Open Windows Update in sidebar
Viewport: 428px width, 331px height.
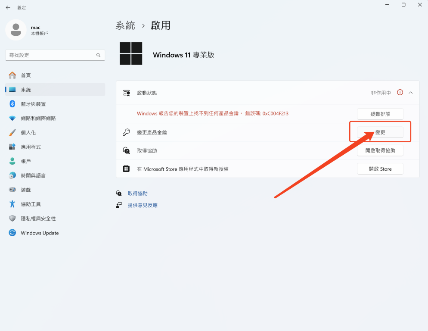[x=40, y=233]
